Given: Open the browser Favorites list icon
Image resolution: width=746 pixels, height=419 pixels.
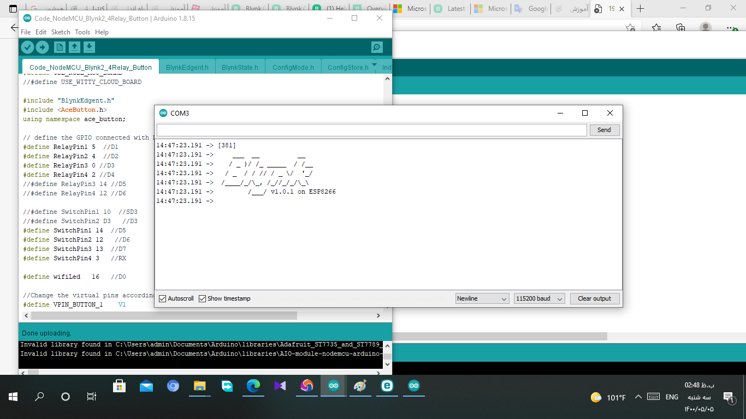Looking at the screenshot, I should (x=656, y=27).
